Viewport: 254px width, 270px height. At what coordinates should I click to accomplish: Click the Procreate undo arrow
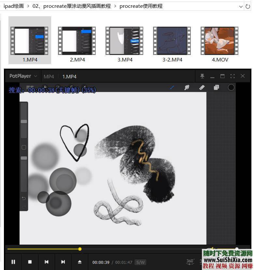pos(24,198)
